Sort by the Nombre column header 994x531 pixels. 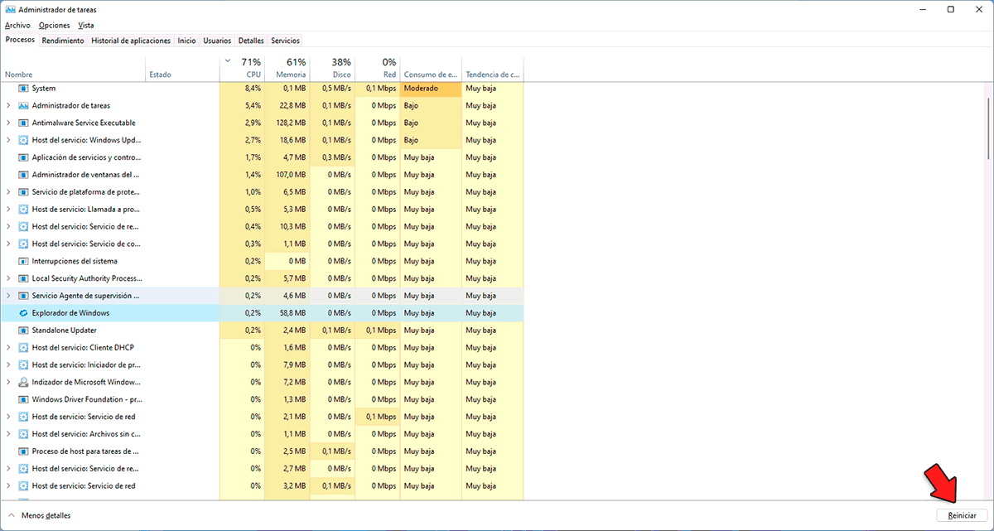pos(74,68)
